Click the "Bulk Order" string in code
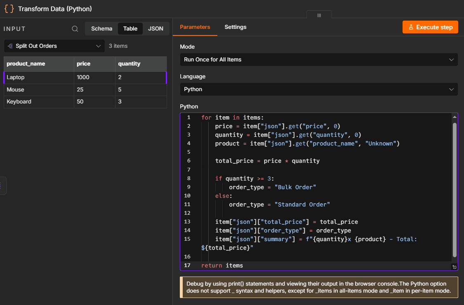Image resolution: width=464 pixels, height=305 pixels. coord(295,187)
